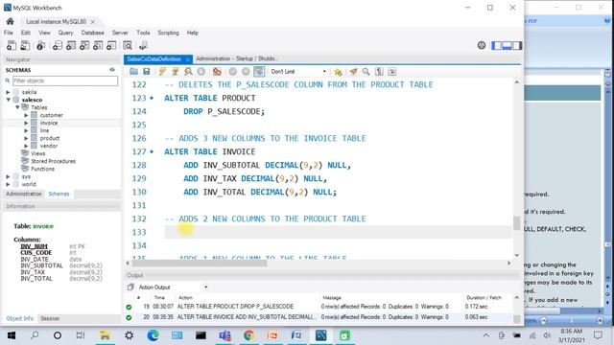This screenshot has height=345, width=614.
Task: Click the editor horizontal scrollbar thumb
Action: (200, 264)
